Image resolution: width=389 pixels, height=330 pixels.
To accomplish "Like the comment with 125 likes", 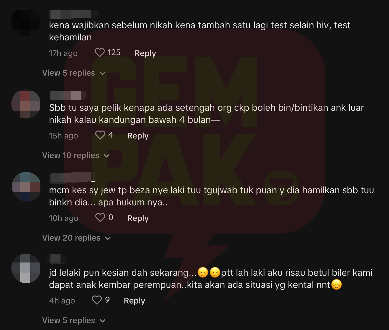I will coord(100,52).
